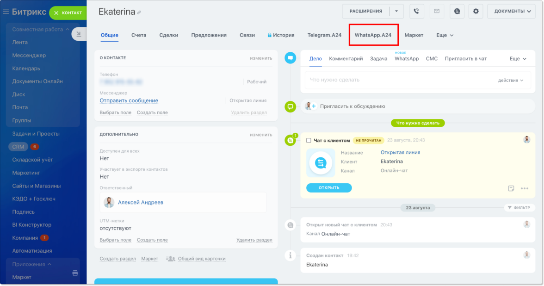Expand the Еще tabs dropdown

445,35
